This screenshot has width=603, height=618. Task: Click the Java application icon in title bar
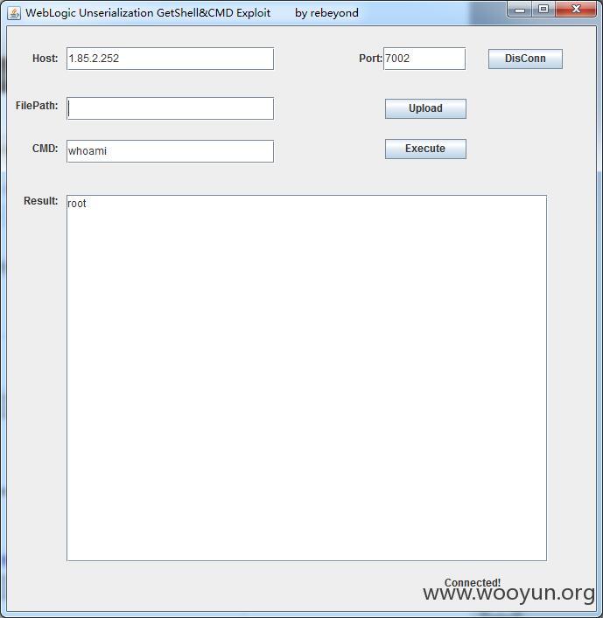click(x=14, y=13)
